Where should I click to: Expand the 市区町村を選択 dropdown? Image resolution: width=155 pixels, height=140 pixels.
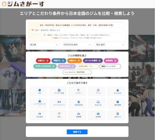(x=77, y=45)
